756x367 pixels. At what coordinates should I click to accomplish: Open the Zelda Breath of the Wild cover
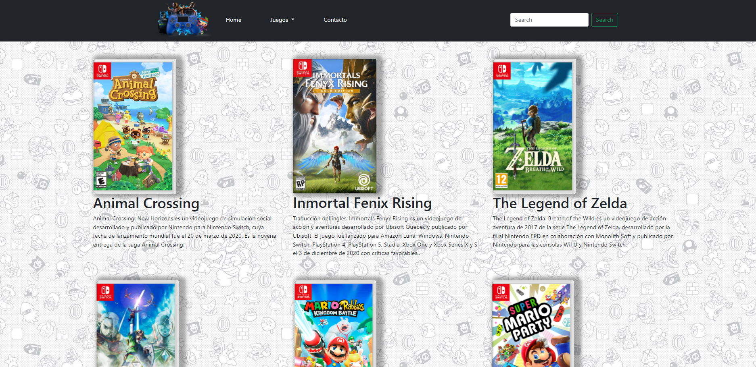pyautogui.click(x=534, y=126)
